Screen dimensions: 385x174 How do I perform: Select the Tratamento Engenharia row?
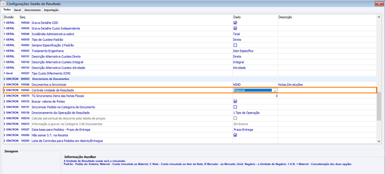tap(190, 51)
